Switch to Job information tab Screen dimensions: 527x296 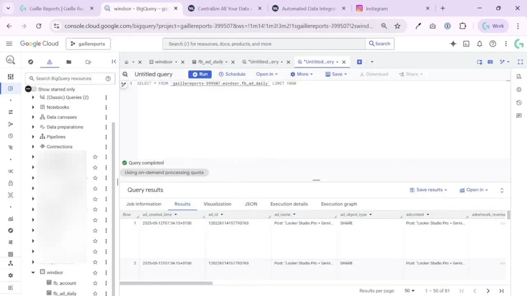coord(144,204)
